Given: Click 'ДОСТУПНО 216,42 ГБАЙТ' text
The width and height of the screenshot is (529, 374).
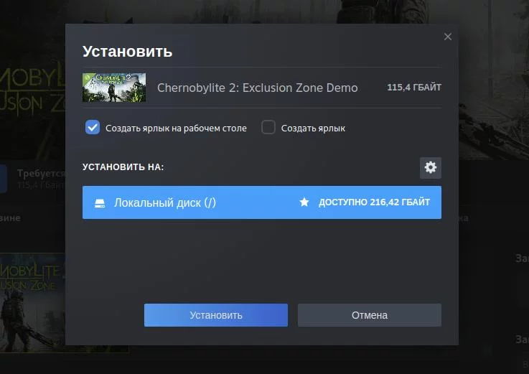Looking at the screenshot, I should pyautogui.click(x=374, y=202).
